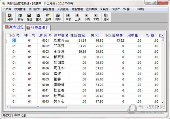Click the 房租 column header
This screenshot has width=170, height=119.
[x=95, y=35]
